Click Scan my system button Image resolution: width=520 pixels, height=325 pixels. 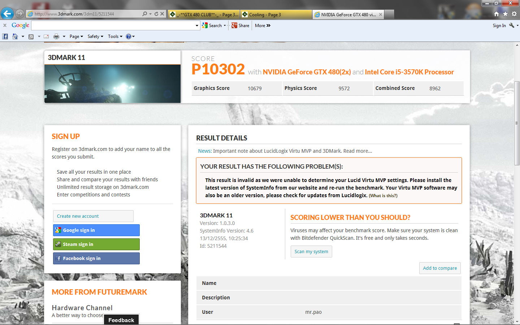click(311, 251)
